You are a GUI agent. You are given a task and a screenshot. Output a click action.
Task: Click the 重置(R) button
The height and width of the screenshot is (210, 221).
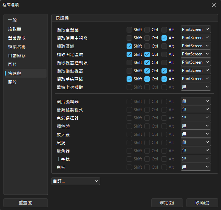[x=26, y=203]
